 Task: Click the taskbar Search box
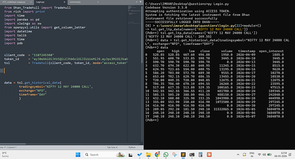click(104, 155)
